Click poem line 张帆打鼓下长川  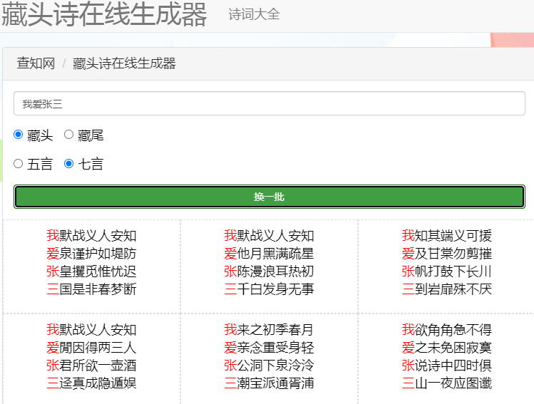[x=446, y=271]
